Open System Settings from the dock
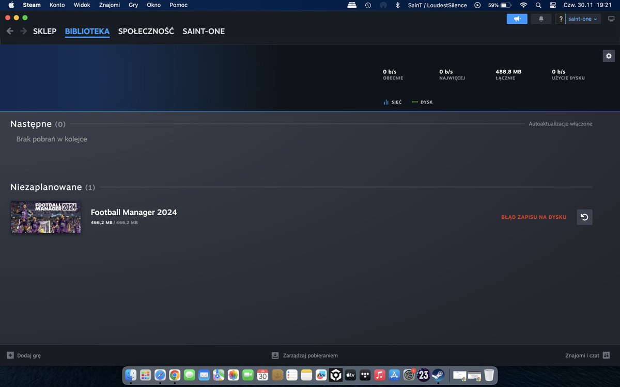This screenshot has width=620, height=387. [409, 375]
